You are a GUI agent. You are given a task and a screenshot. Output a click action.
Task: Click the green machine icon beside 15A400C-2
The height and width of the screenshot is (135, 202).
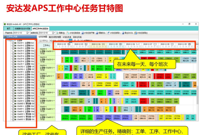pyautogui.click(x=15, y=117)
